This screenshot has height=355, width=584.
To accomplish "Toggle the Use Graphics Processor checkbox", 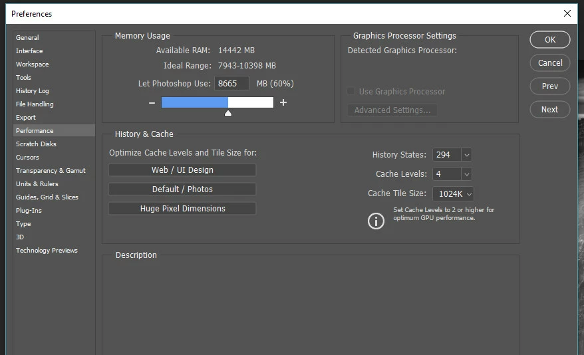I will 351,91.
